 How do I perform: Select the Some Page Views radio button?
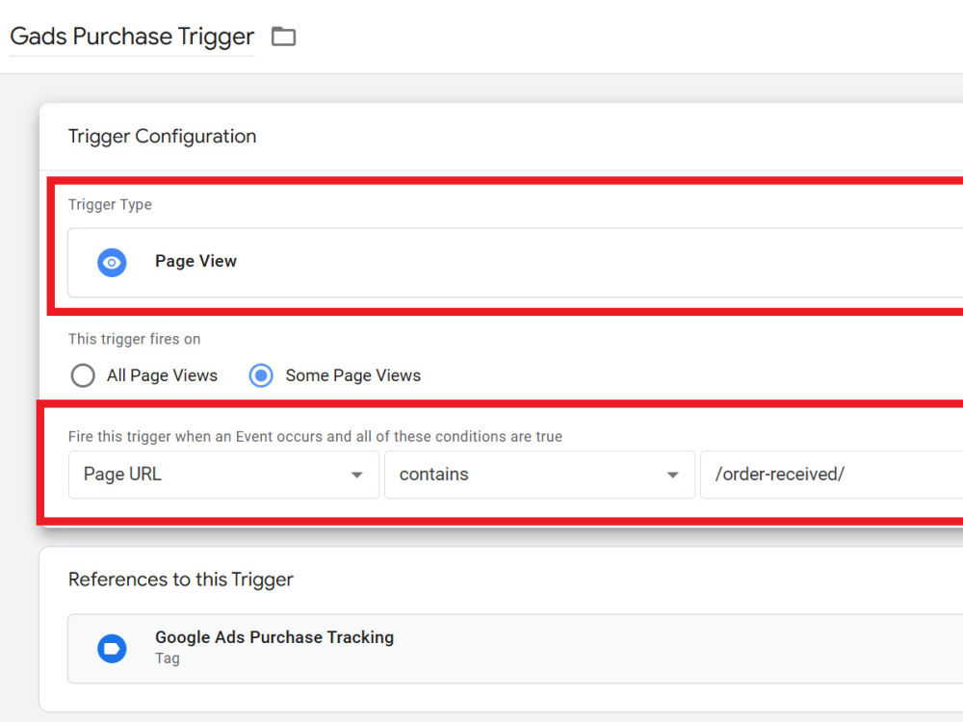(261, 375)
